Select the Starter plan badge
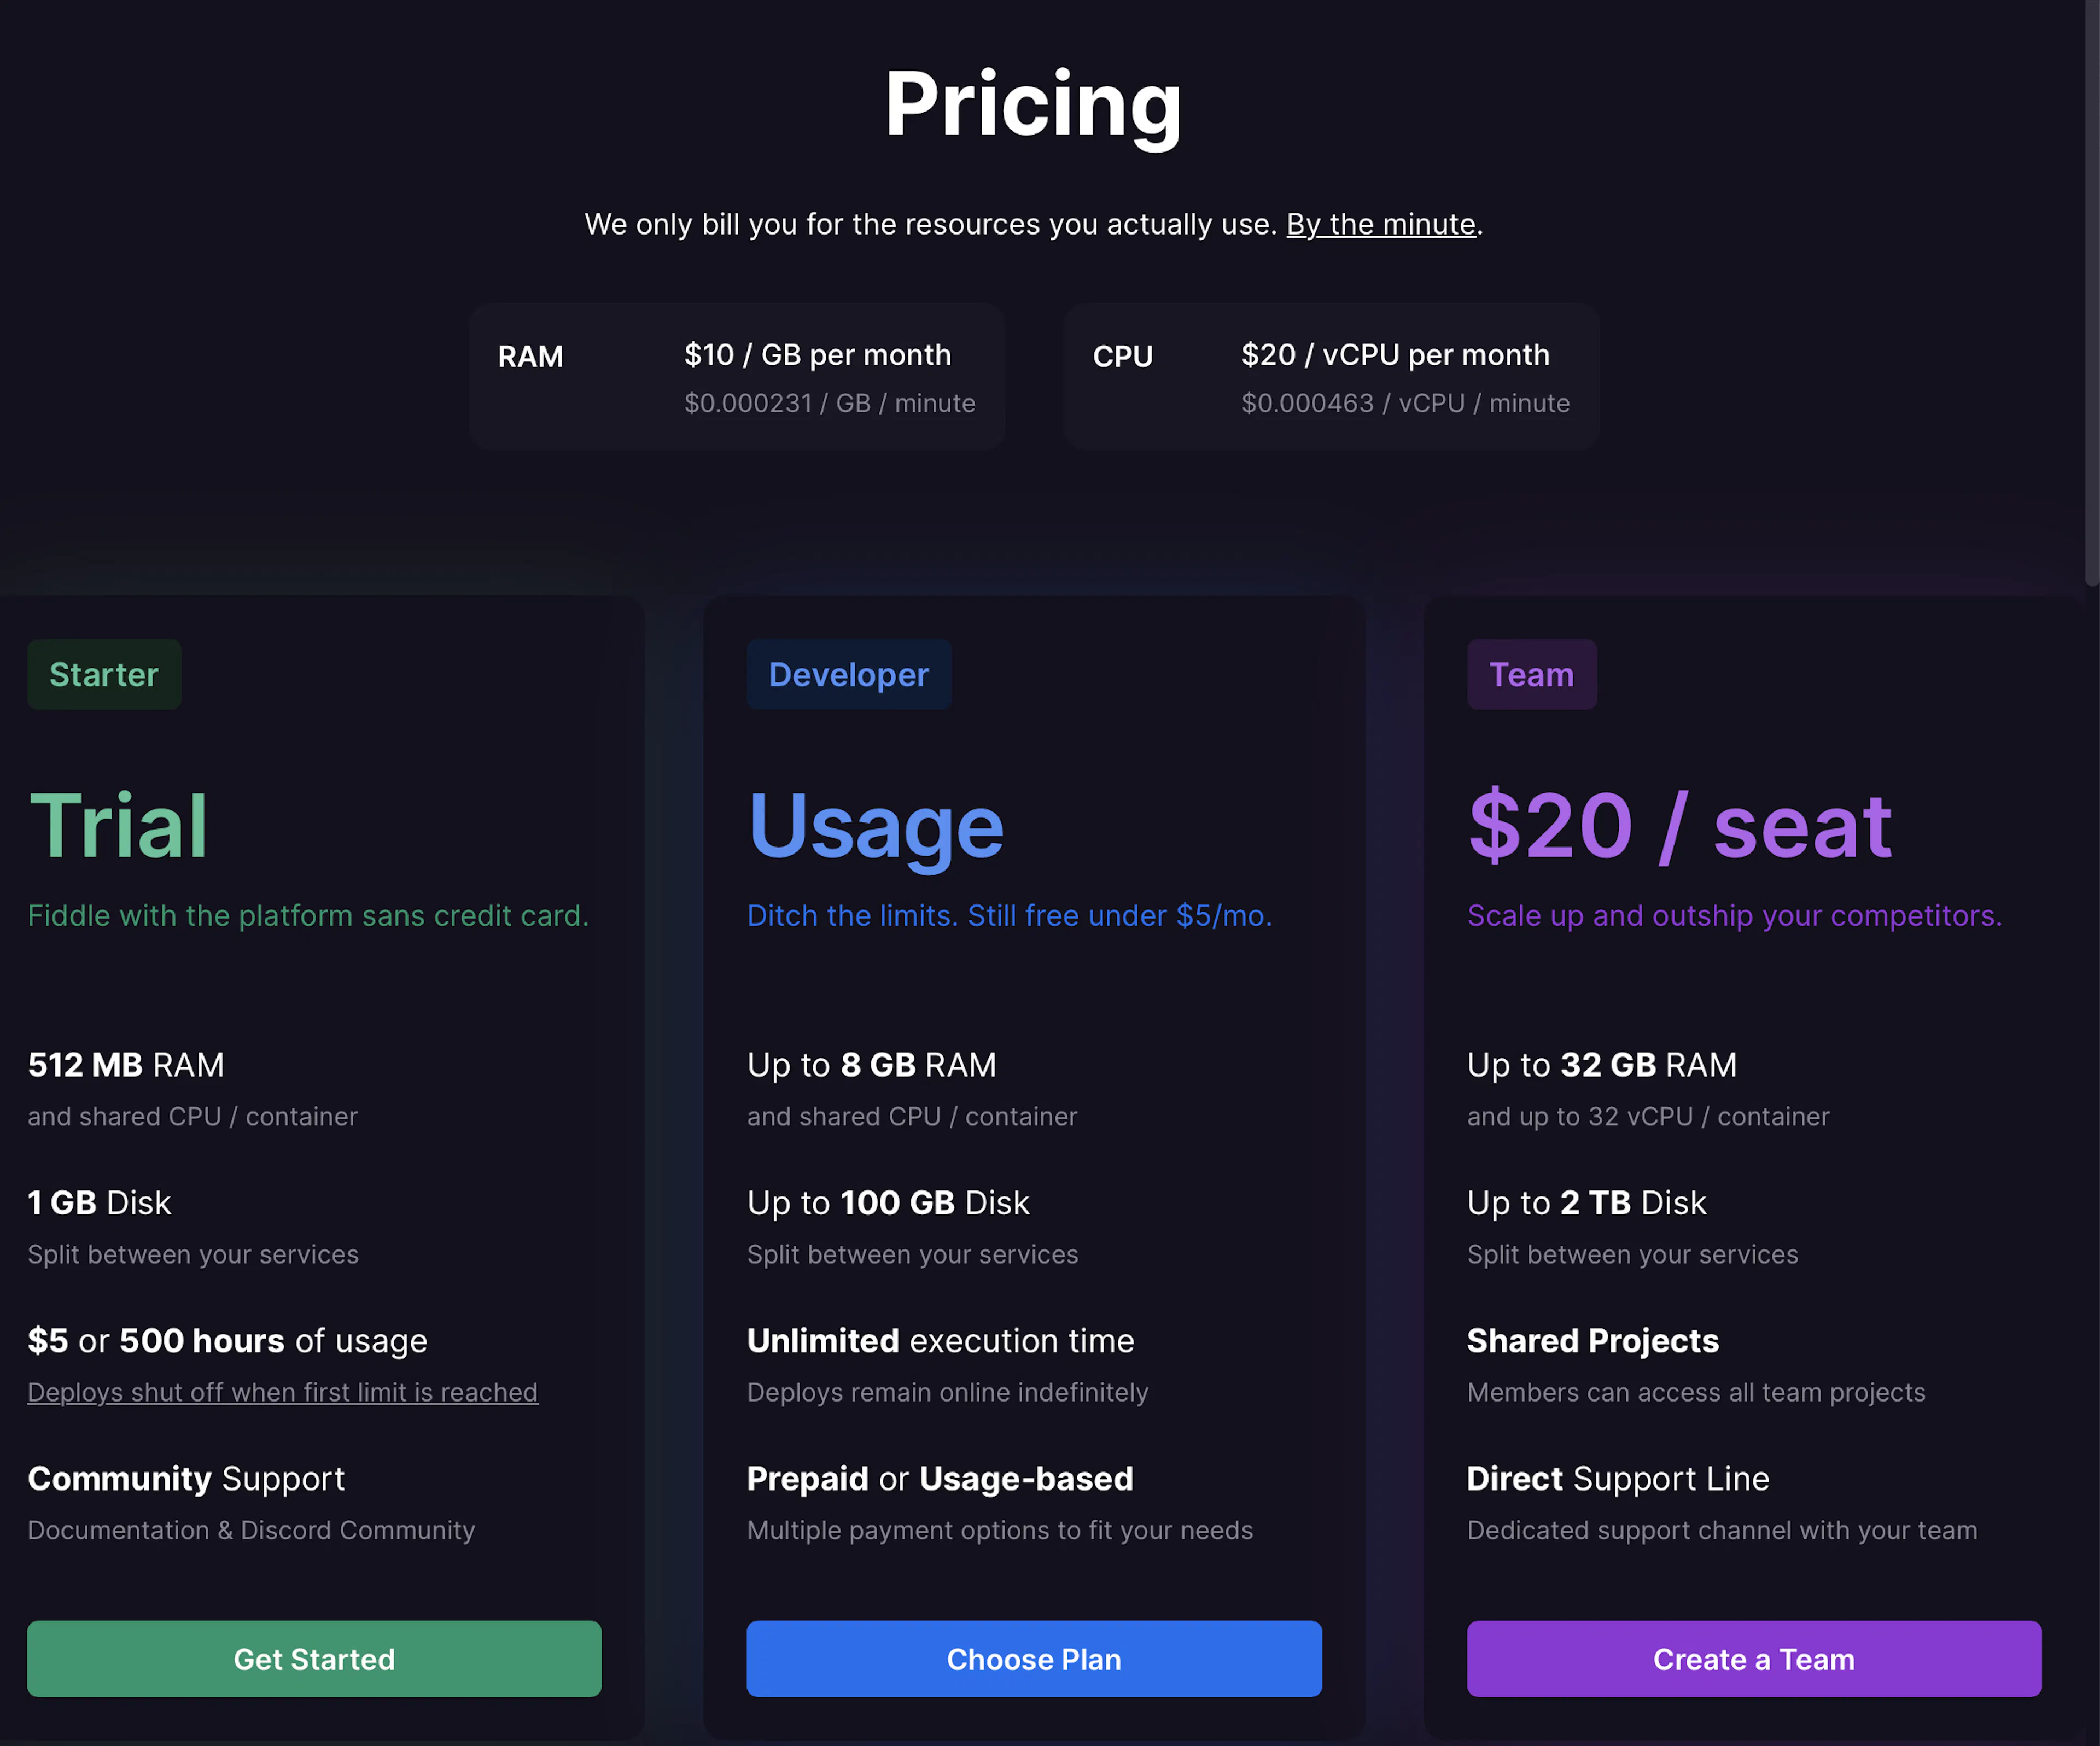2100x1746 pixels. pyautogui.click(x=104, y=674)
